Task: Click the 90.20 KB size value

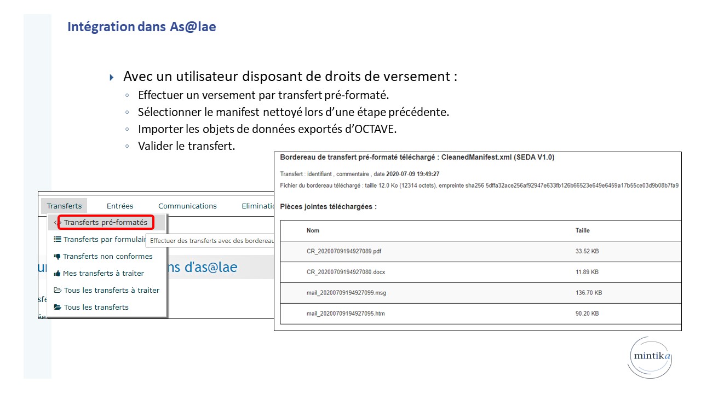Action: coord(587,314)
